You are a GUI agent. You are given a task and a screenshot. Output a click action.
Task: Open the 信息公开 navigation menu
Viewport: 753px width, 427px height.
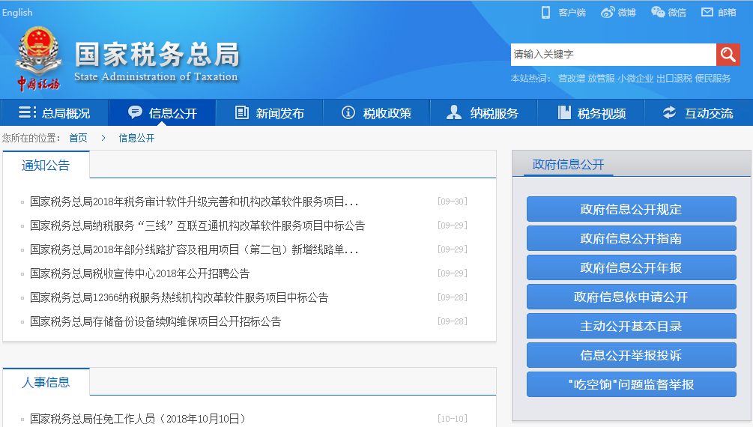click(x=162, y=113)
